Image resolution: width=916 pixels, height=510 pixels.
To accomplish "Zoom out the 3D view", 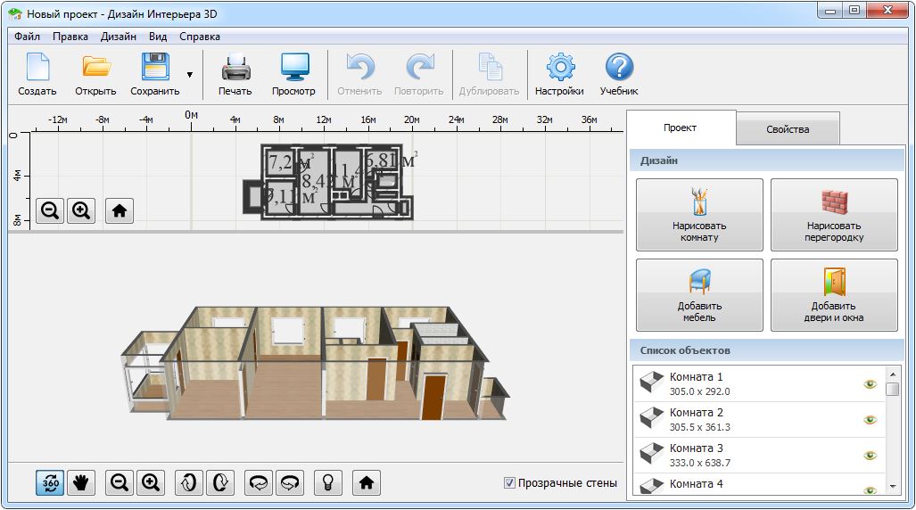I will [119, 482].
